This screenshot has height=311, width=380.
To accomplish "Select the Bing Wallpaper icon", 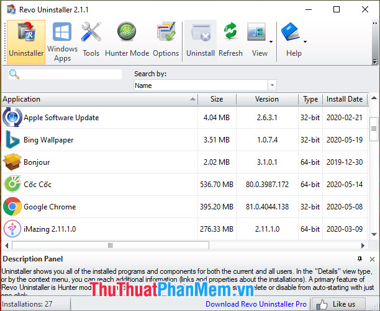I will pyautogui.click(x=12, y=139).
